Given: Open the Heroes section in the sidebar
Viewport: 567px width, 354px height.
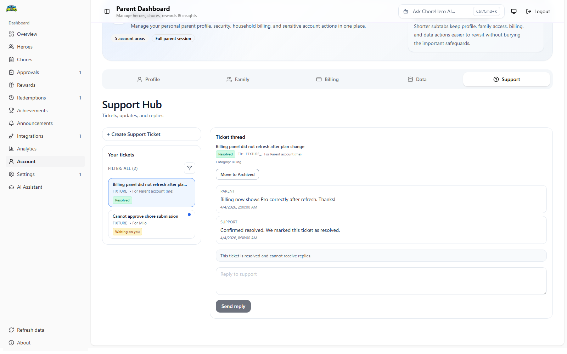Looking at the screenshot, I should (x=24, y=46).
